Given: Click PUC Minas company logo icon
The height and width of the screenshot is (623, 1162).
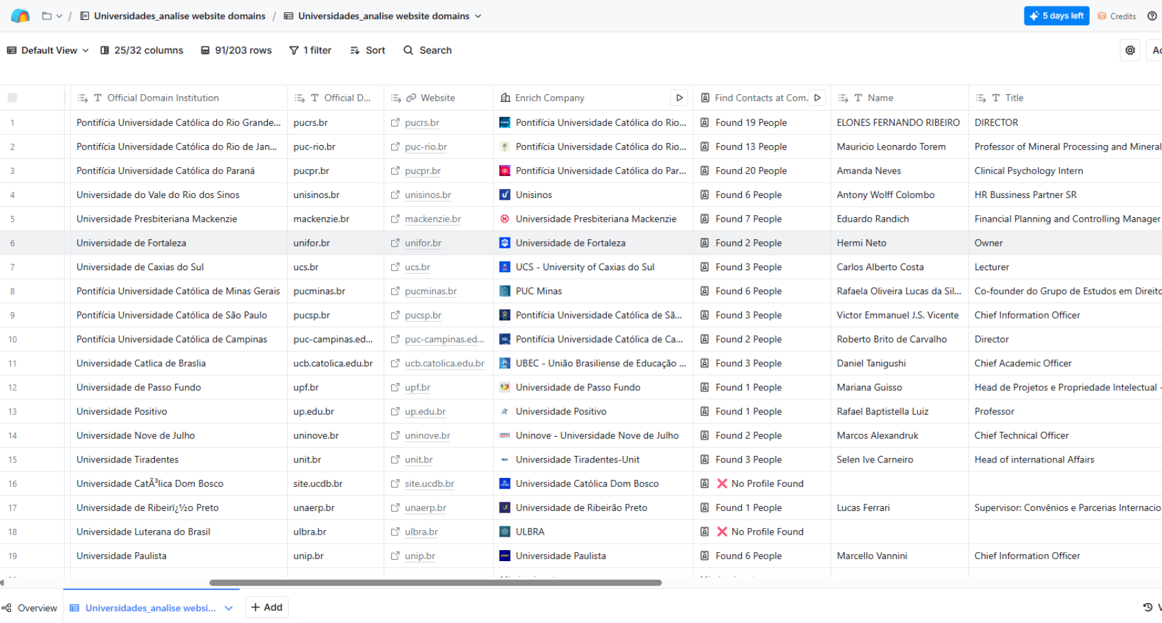Looking at the screenshot, I should point(505,292).
